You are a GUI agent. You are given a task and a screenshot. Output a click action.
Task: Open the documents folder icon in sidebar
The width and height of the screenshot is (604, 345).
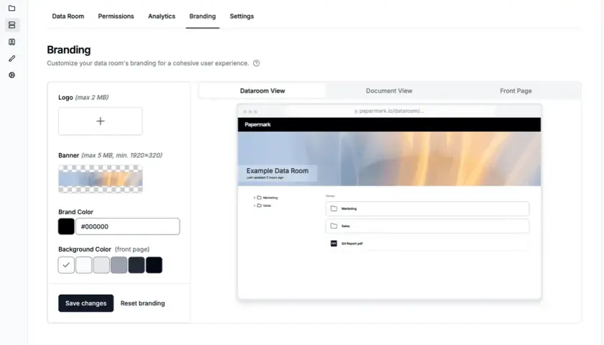point(12,8)
